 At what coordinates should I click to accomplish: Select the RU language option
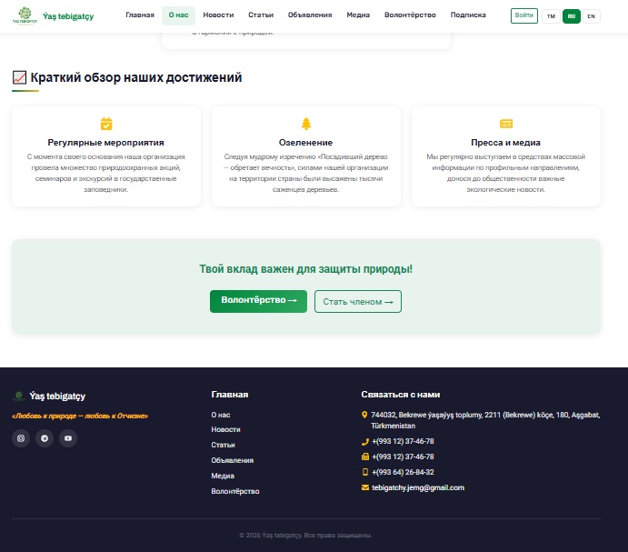pyautogui.click(x=572, y=16)
